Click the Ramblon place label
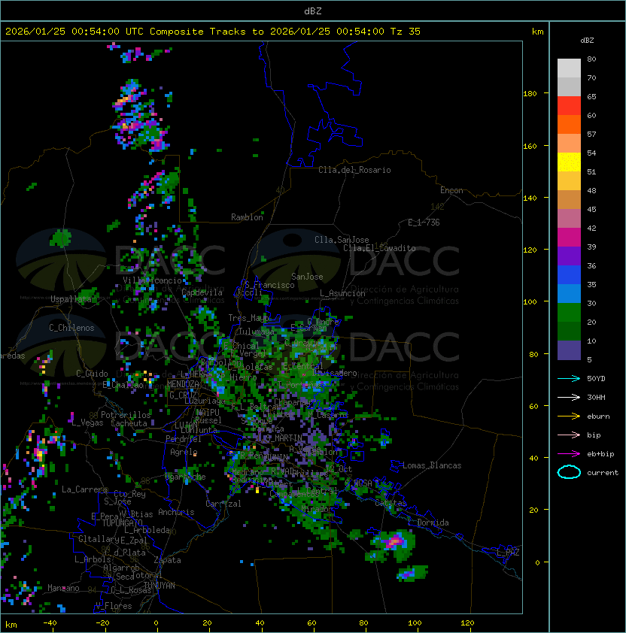Screen dimensions: 626x633 pyautogui.click(x=247, y=217)
